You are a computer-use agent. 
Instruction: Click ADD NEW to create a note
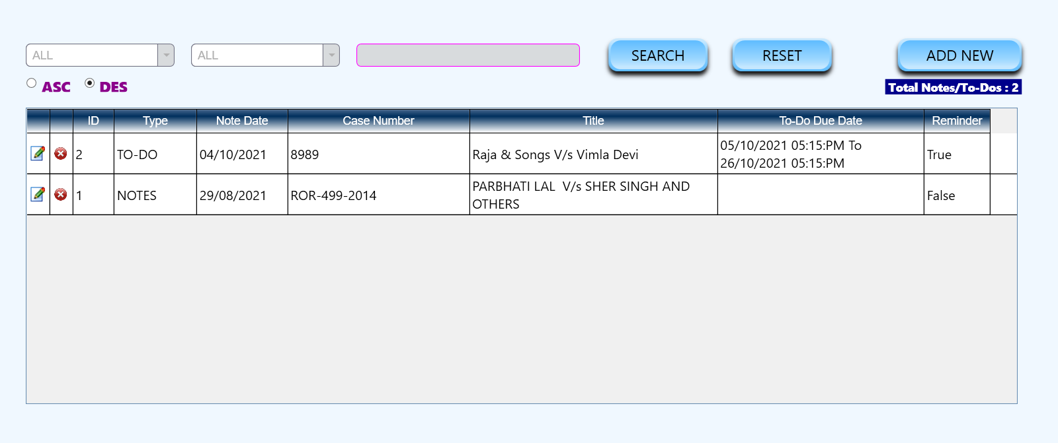click(959, 56)
